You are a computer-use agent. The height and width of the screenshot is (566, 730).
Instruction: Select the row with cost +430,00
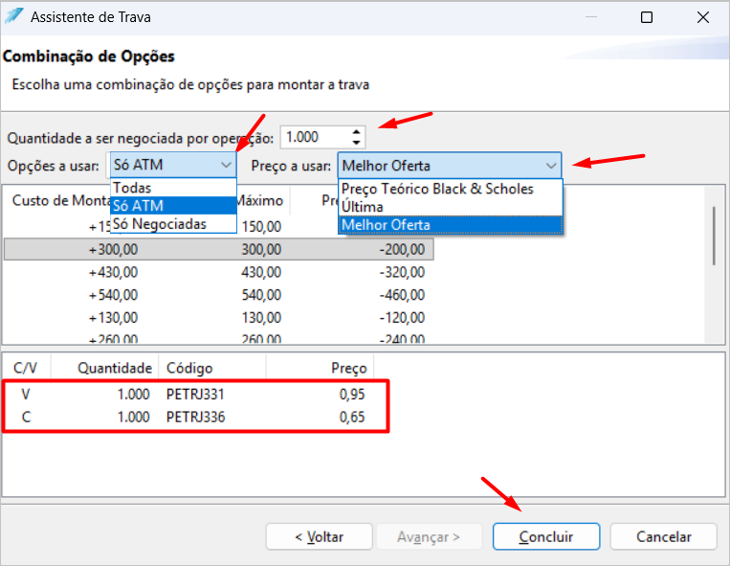(x=219, y=272)
